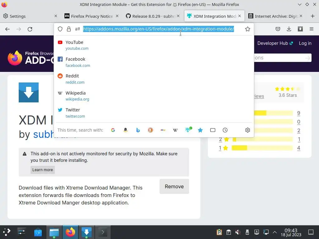Select the Twitter suggestion
This screenshot has width=319, height=239.
pyautogui.click(x=154, y=113)
